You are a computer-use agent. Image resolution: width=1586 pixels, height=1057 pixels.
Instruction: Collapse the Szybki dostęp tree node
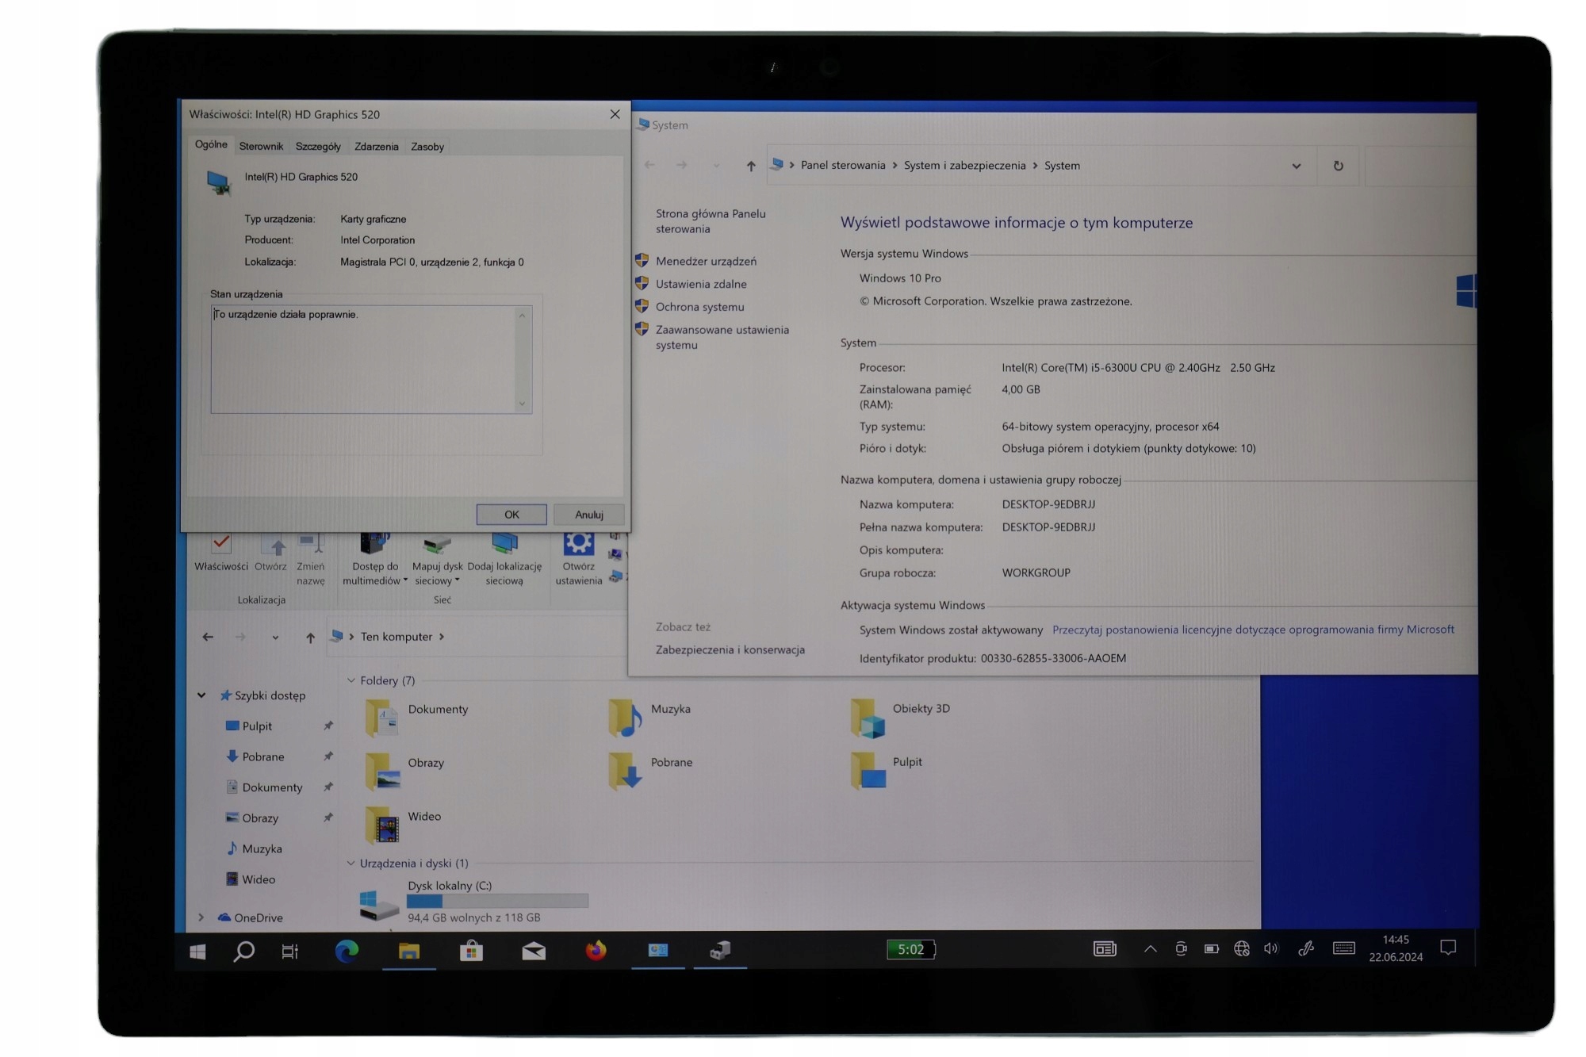pyautogui.click(x=201, y=695)
